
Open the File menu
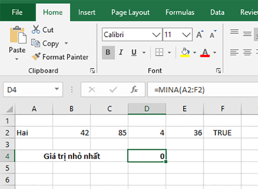pyautogui.click(x=17, y=12)
